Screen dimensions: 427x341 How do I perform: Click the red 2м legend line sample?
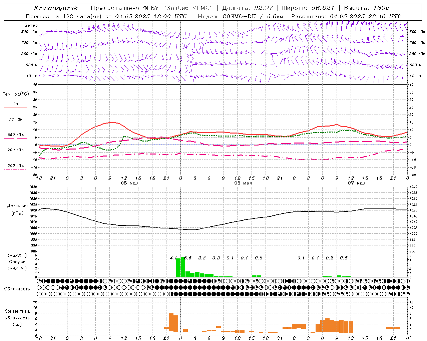(x=15, y=108)
